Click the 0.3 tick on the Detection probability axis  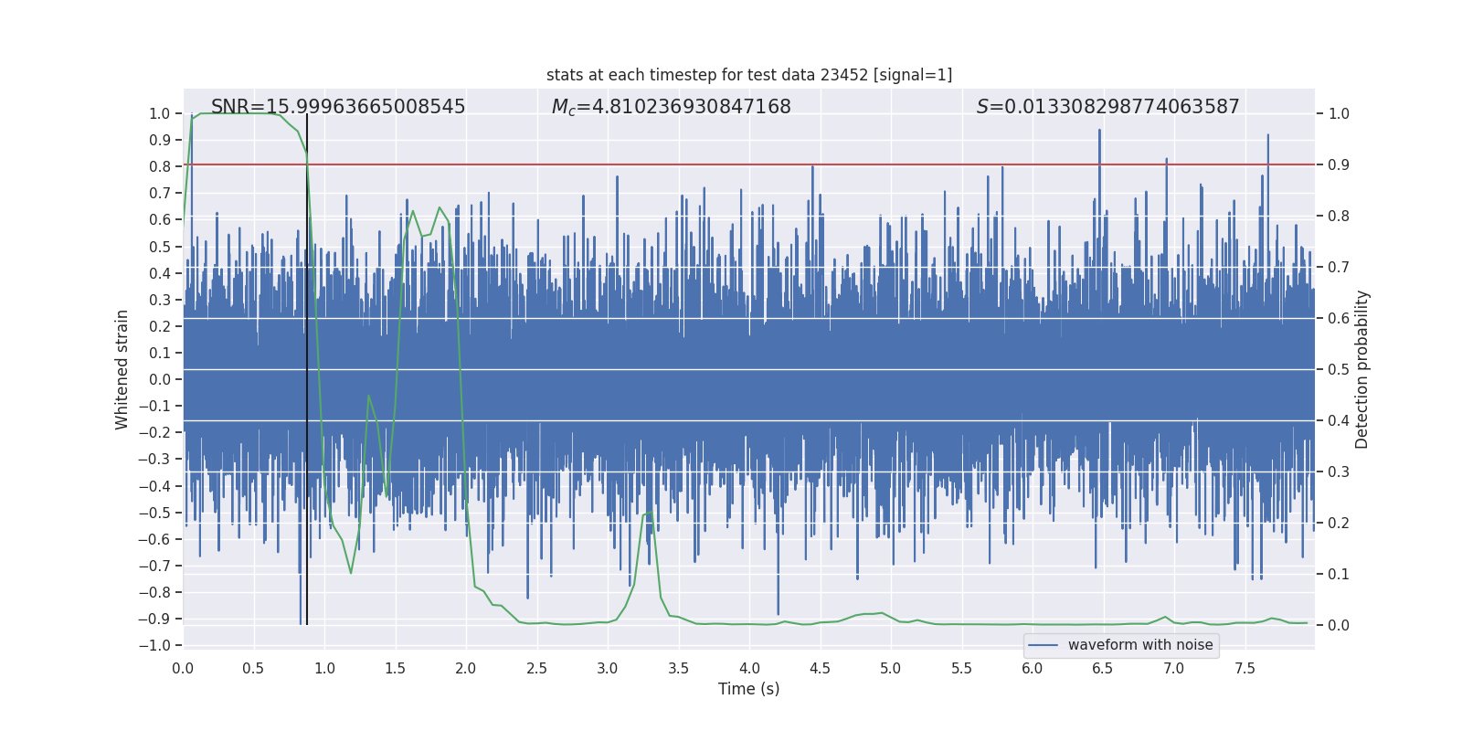pos(1339,472)
